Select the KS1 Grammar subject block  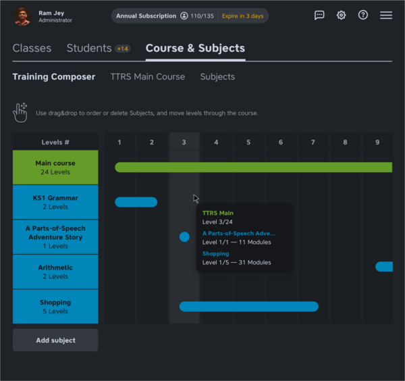point(55,203)
